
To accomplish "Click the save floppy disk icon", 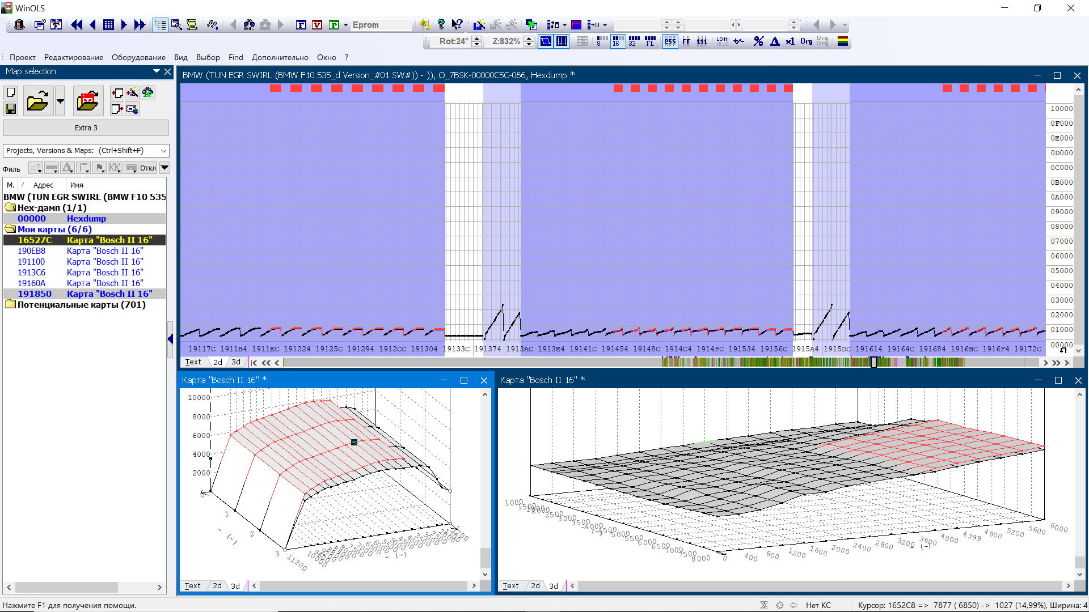I will tap(11, 109).
